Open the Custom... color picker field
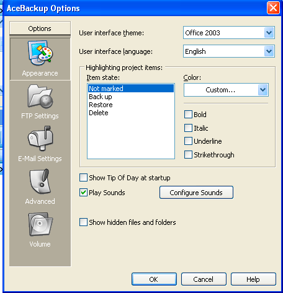The width and height of the screenshot is (283, 293). click(226, 90)
